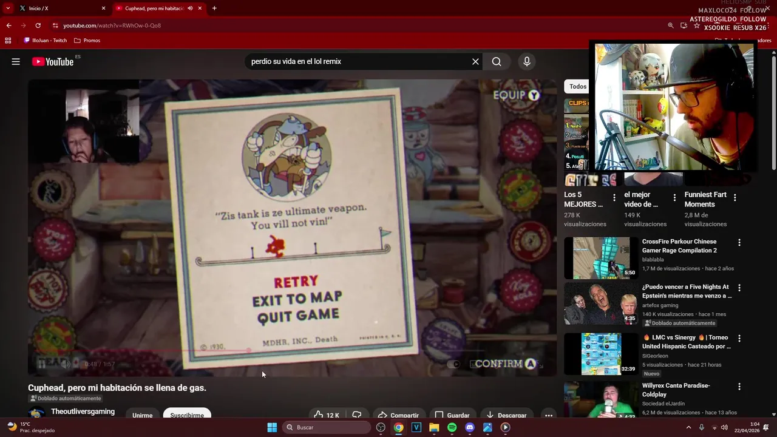777x437 pixels.
Task: Go back with the browser back arrow
Action: [x=8, y=25]
